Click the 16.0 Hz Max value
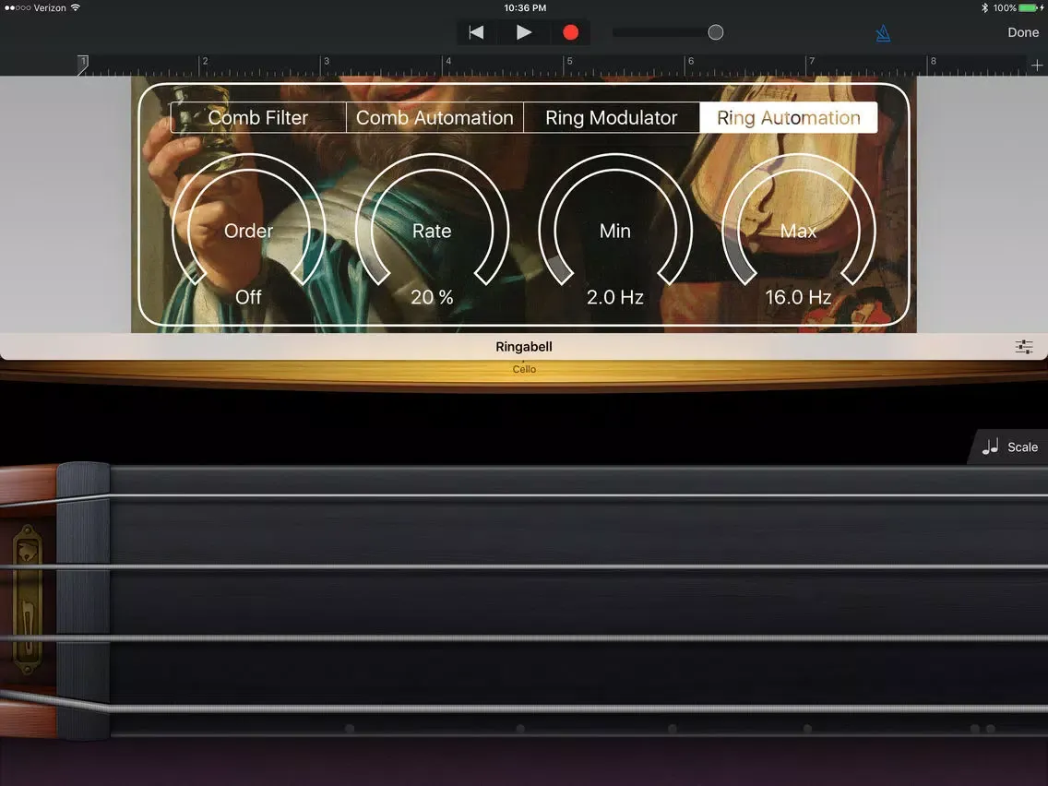 tap(798, 297)
